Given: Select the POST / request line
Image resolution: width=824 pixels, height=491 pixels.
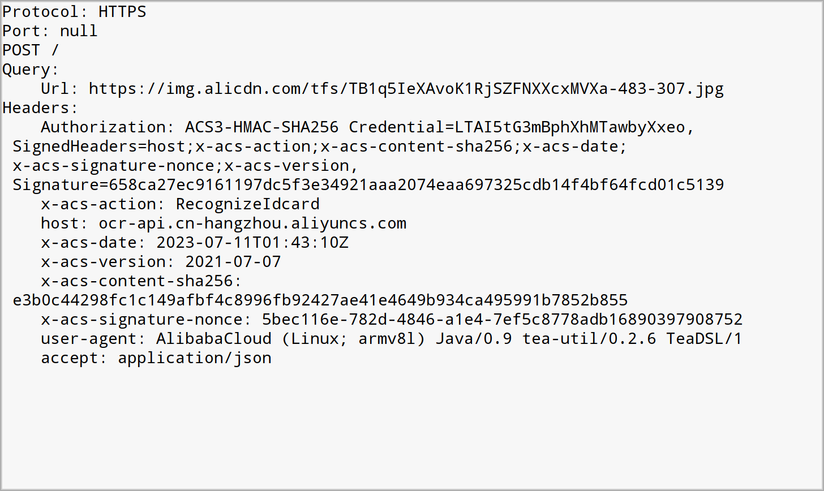Looking at the screenshot, I should pos(31,50).
